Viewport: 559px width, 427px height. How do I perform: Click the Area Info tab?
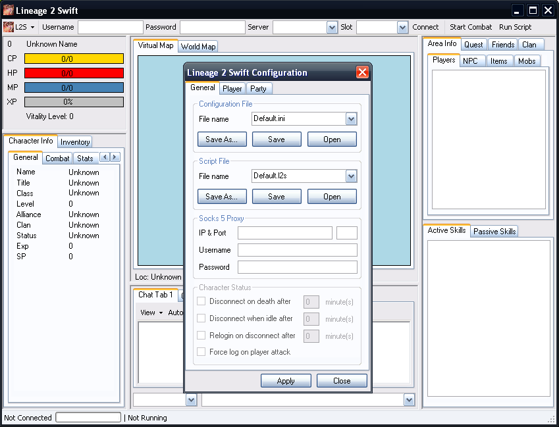(x=442, y=43)
